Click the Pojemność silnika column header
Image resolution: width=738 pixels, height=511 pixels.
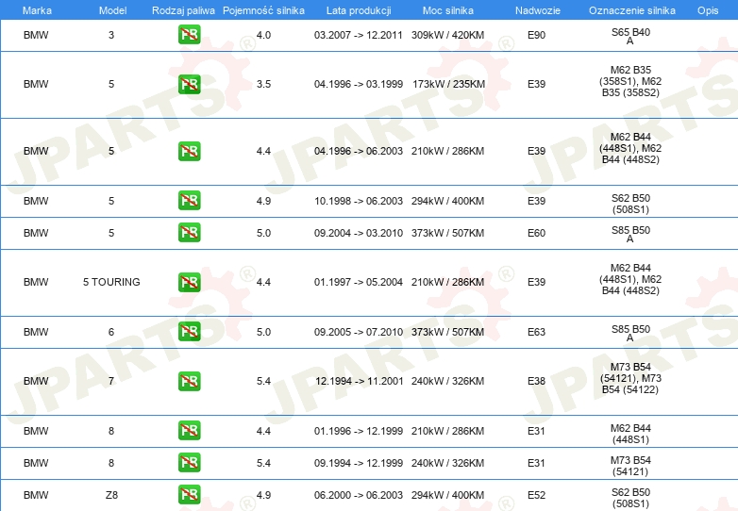point(263,10)
